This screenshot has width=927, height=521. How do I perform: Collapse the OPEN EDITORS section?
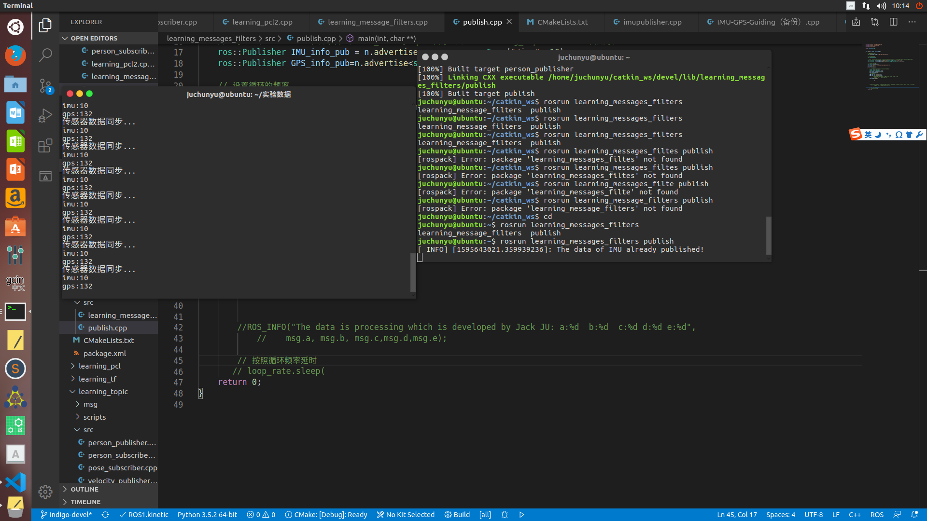click(94, 38)
